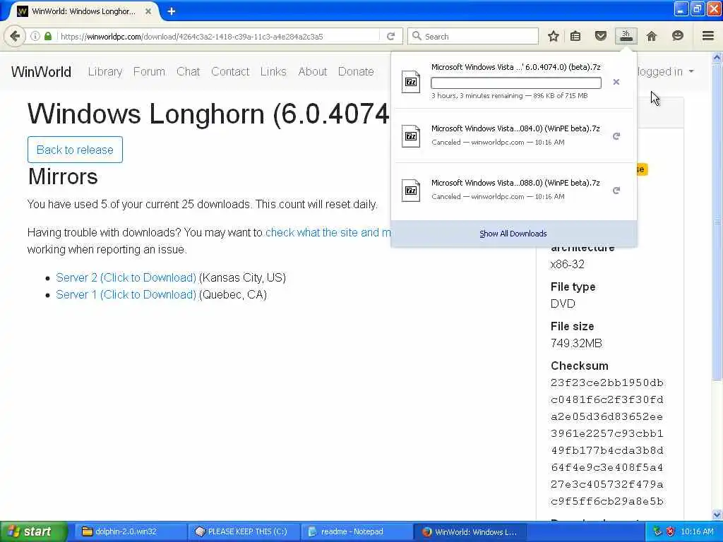The image size is (723, 542).
Task: Click the 4074 download progress bar
Action: 516,83
